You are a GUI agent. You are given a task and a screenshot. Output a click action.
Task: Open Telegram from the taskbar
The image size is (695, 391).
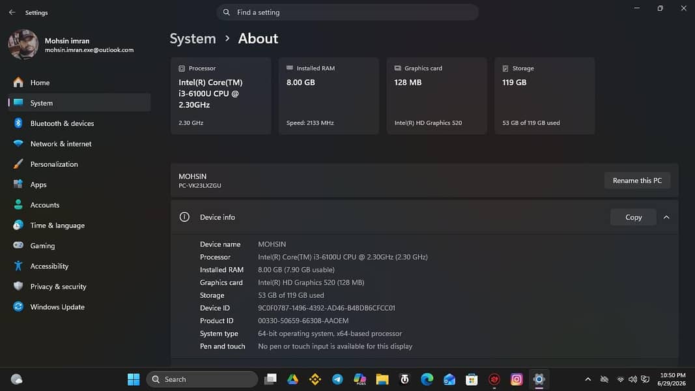[x=337, y=379]
